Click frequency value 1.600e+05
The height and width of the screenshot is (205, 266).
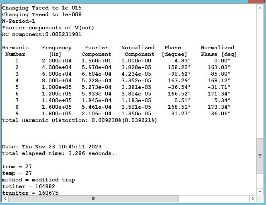click(x=57, y=107)
